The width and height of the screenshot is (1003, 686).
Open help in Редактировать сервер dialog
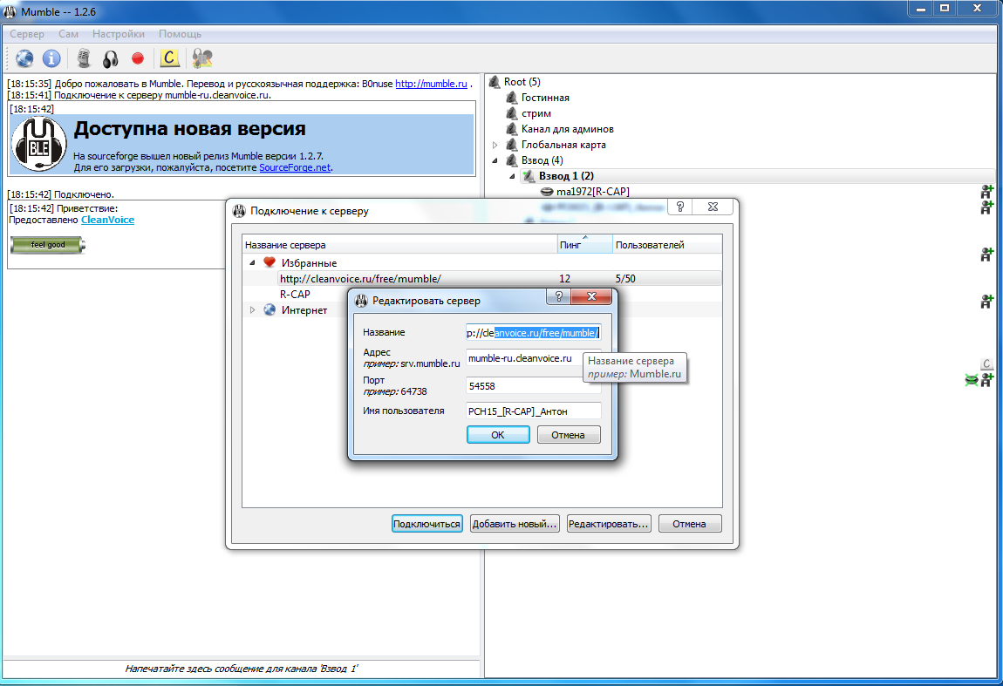pos(558,296)
